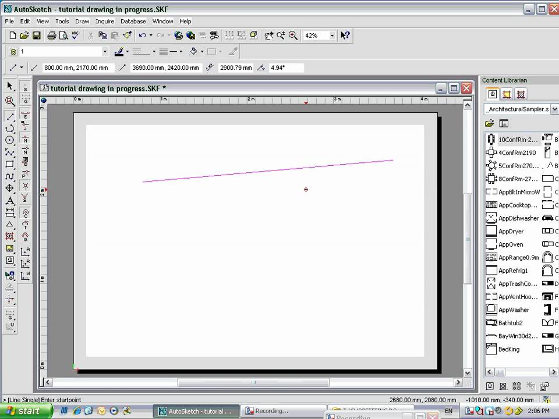Pick the Hatch fill tool
Viewport: 559px width, 419px height.
click(x=10, y=236)
